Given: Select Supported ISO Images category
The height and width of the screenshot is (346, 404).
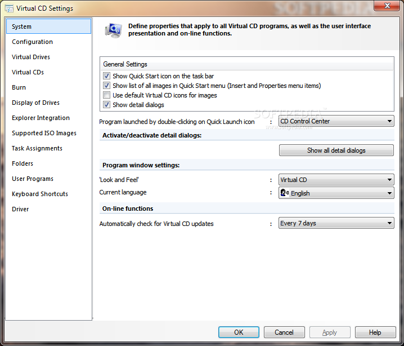Looking at the screenshot, I should coord(49,133).
